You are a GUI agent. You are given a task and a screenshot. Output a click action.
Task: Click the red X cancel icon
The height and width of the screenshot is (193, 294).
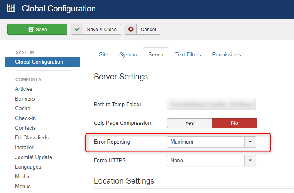pyautogui.click(x=130, y=30)
